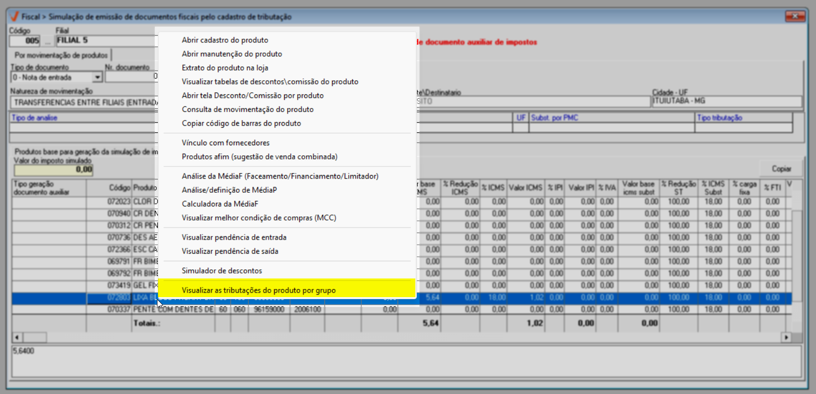Click highlighted 'Visualizar as tributações do produto por grupo'
This screenshot has width=816, height=394.
click(x=258, y=290)
